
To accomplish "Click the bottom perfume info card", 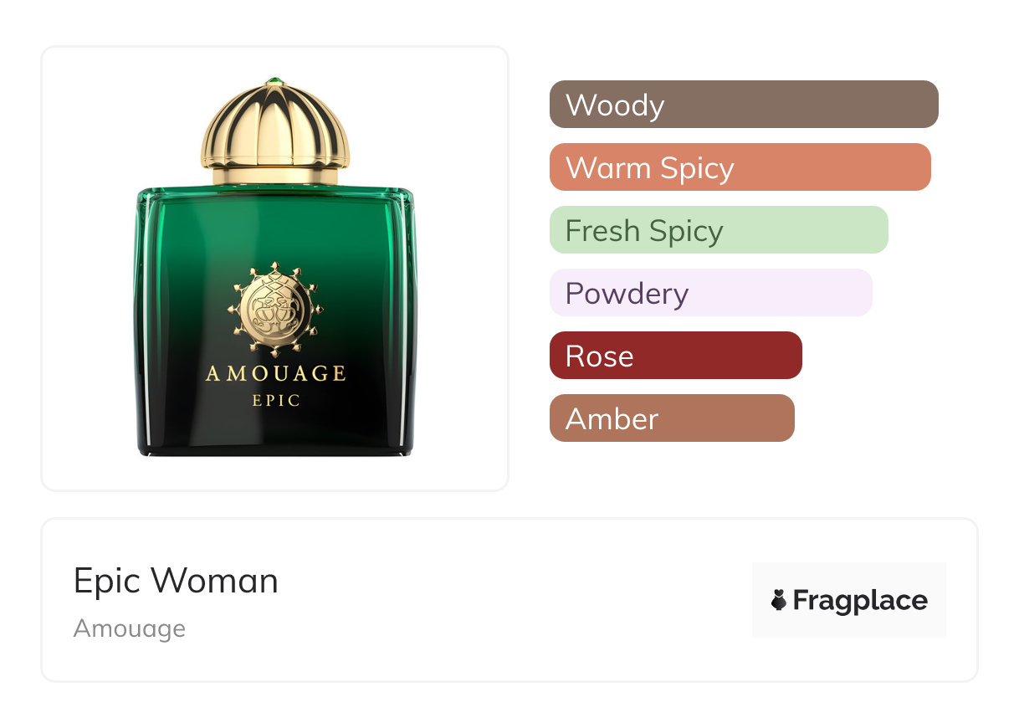I will (x=509, y=600).
